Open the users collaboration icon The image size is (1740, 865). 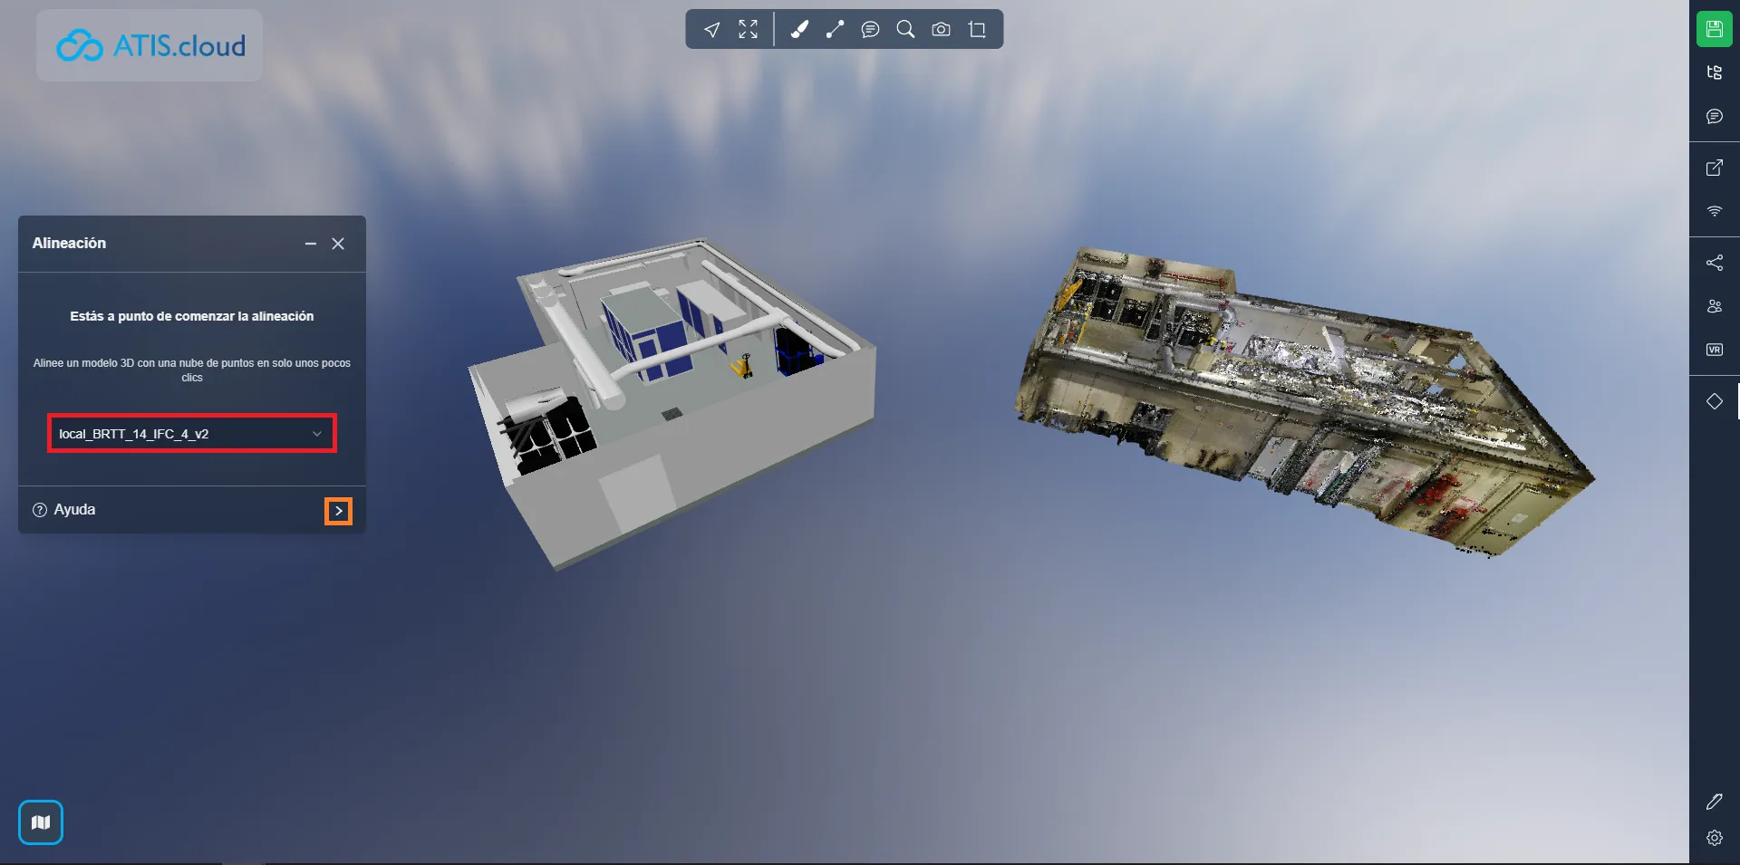1714,306
